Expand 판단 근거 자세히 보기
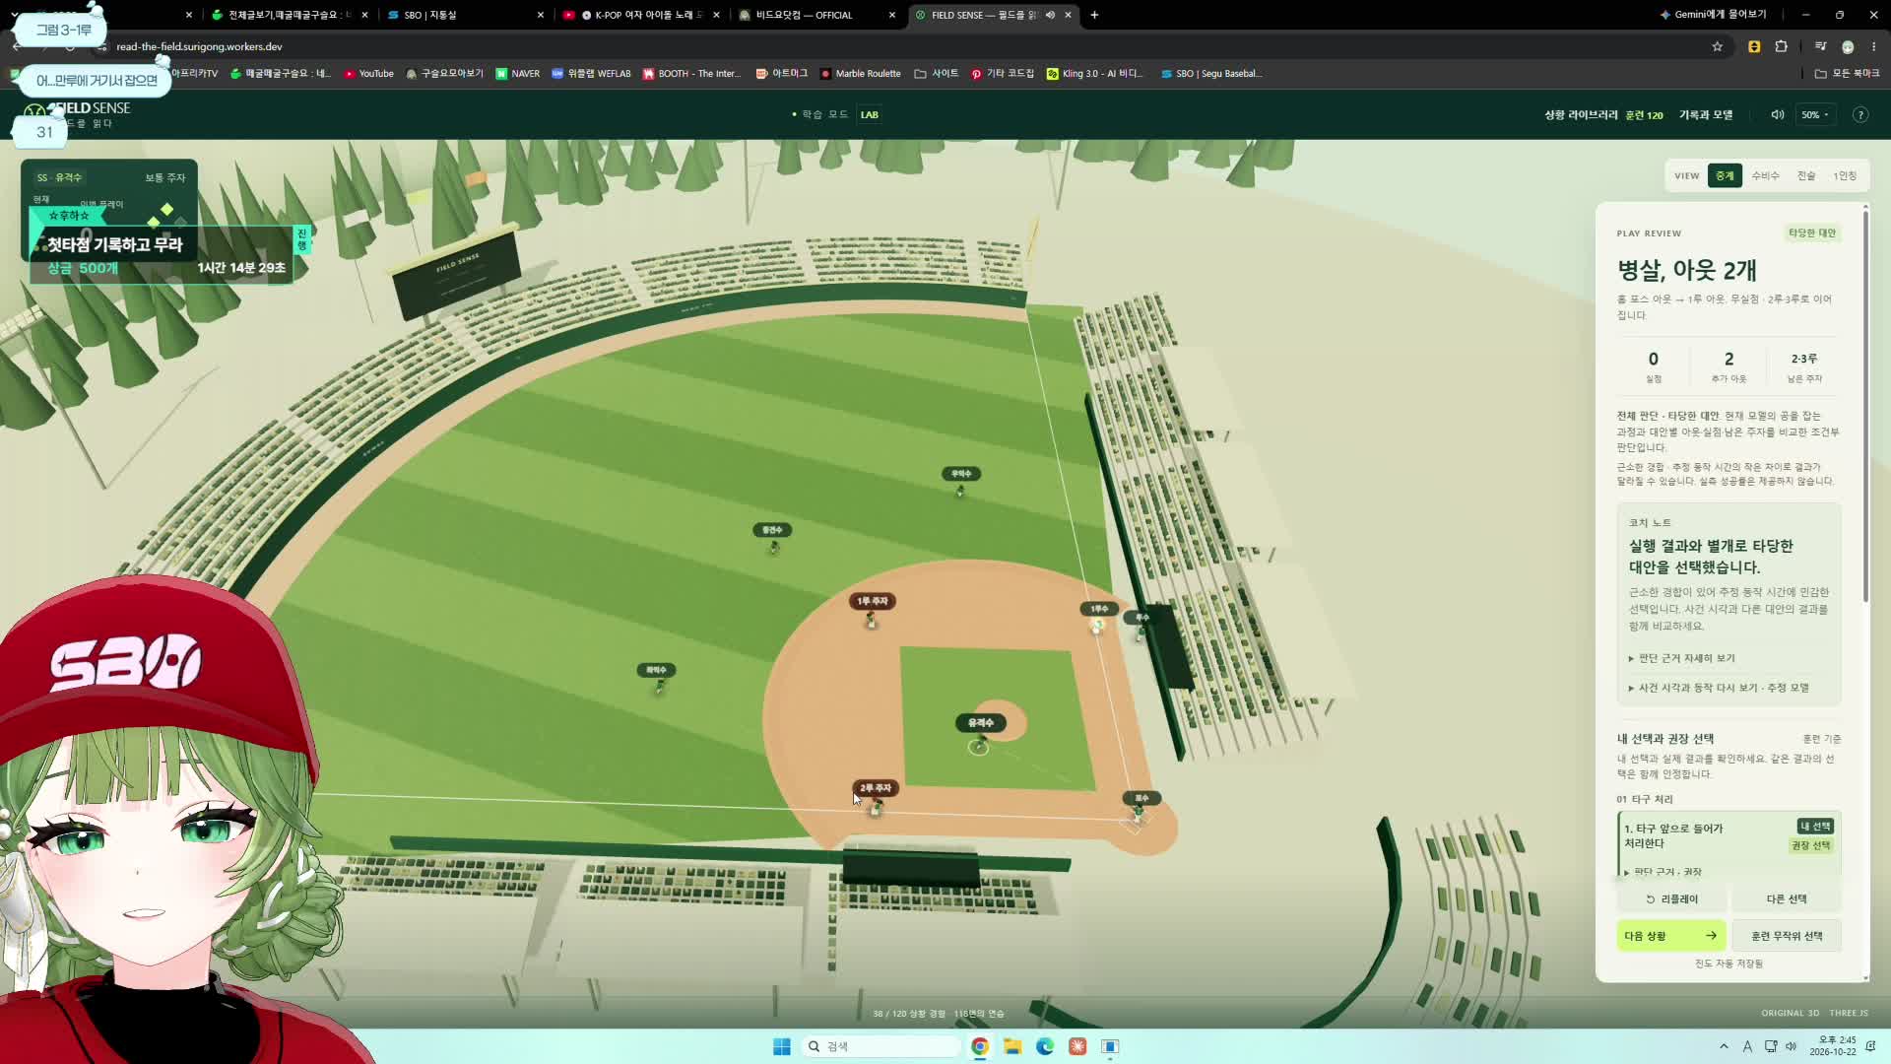Image resolution: width=1891 pixels, height=1064 pixels. 1682,658
